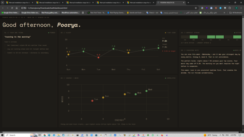Click the ENG language indicator
The width and height of the screenshot is (244, 137).
pyautogui.click(x=227, y=135)
